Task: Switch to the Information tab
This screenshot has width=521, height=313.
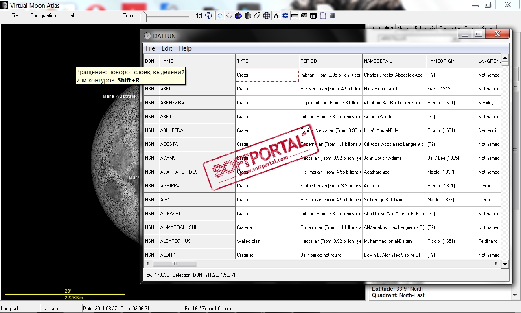Action: (382, 28)
